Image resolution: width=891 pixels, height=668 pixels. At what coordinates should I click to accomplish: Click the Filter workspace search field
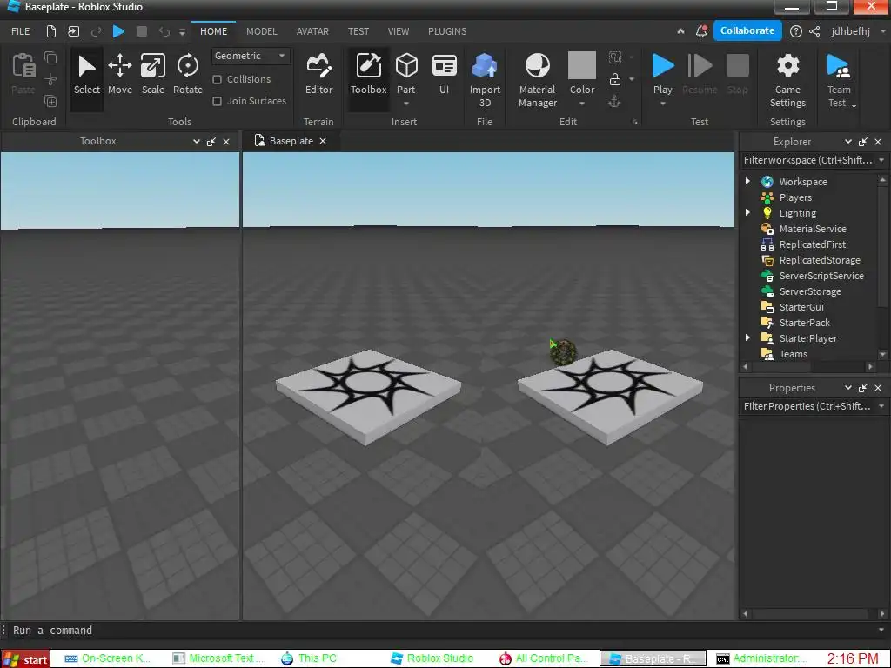(807, 160)
